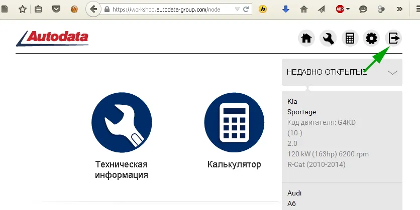
Task: Open the ABP dropdown arrow
Action: pyautogui.click(x=348, y=9)
